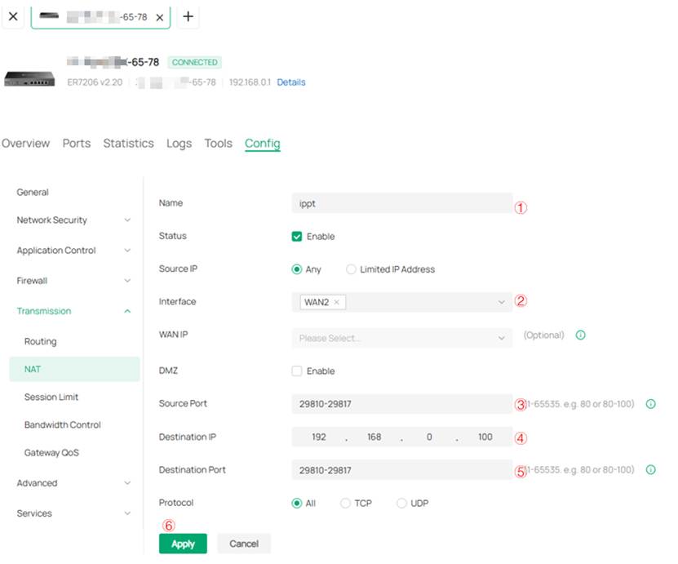
Task: Click the Apply button
Action: point(183,544)
